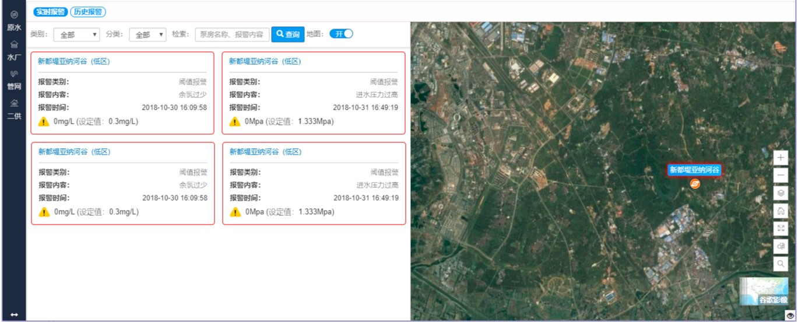Open the 类别 dropdown
The height and width of the screenshot is (322, 798).
(77, 35)
